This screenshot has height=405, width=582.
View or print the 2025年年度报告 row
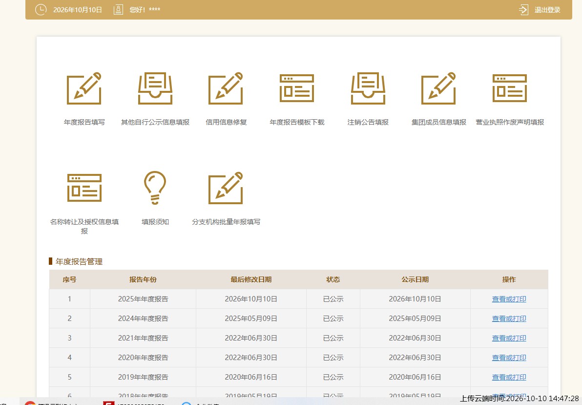click(x=509, y=299)
